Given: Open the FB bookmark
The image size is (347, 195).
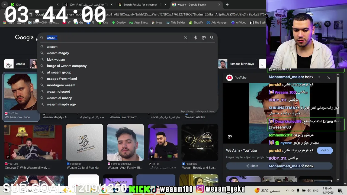Looking at the screenshot, I should [91, 22].
